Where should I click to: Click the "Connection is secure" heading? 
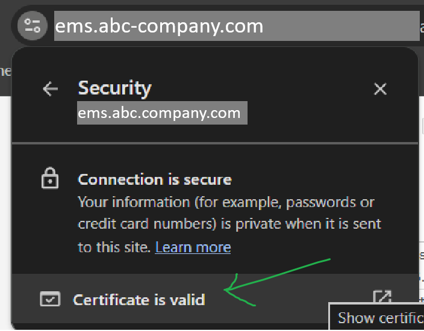click(155, 179)
